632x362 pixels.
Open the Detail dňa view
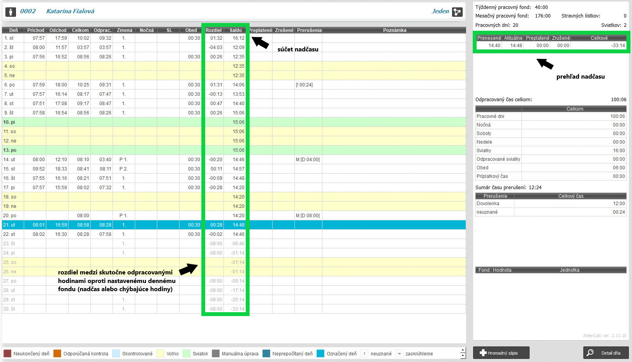[606, 353]
